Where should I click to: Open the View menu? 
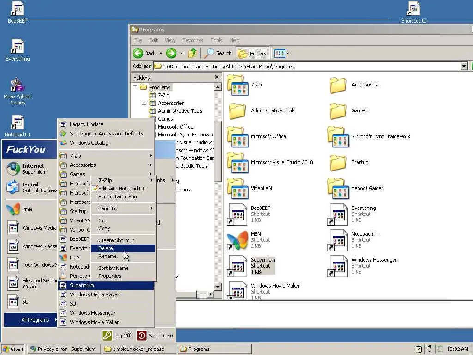click(170, 40)
